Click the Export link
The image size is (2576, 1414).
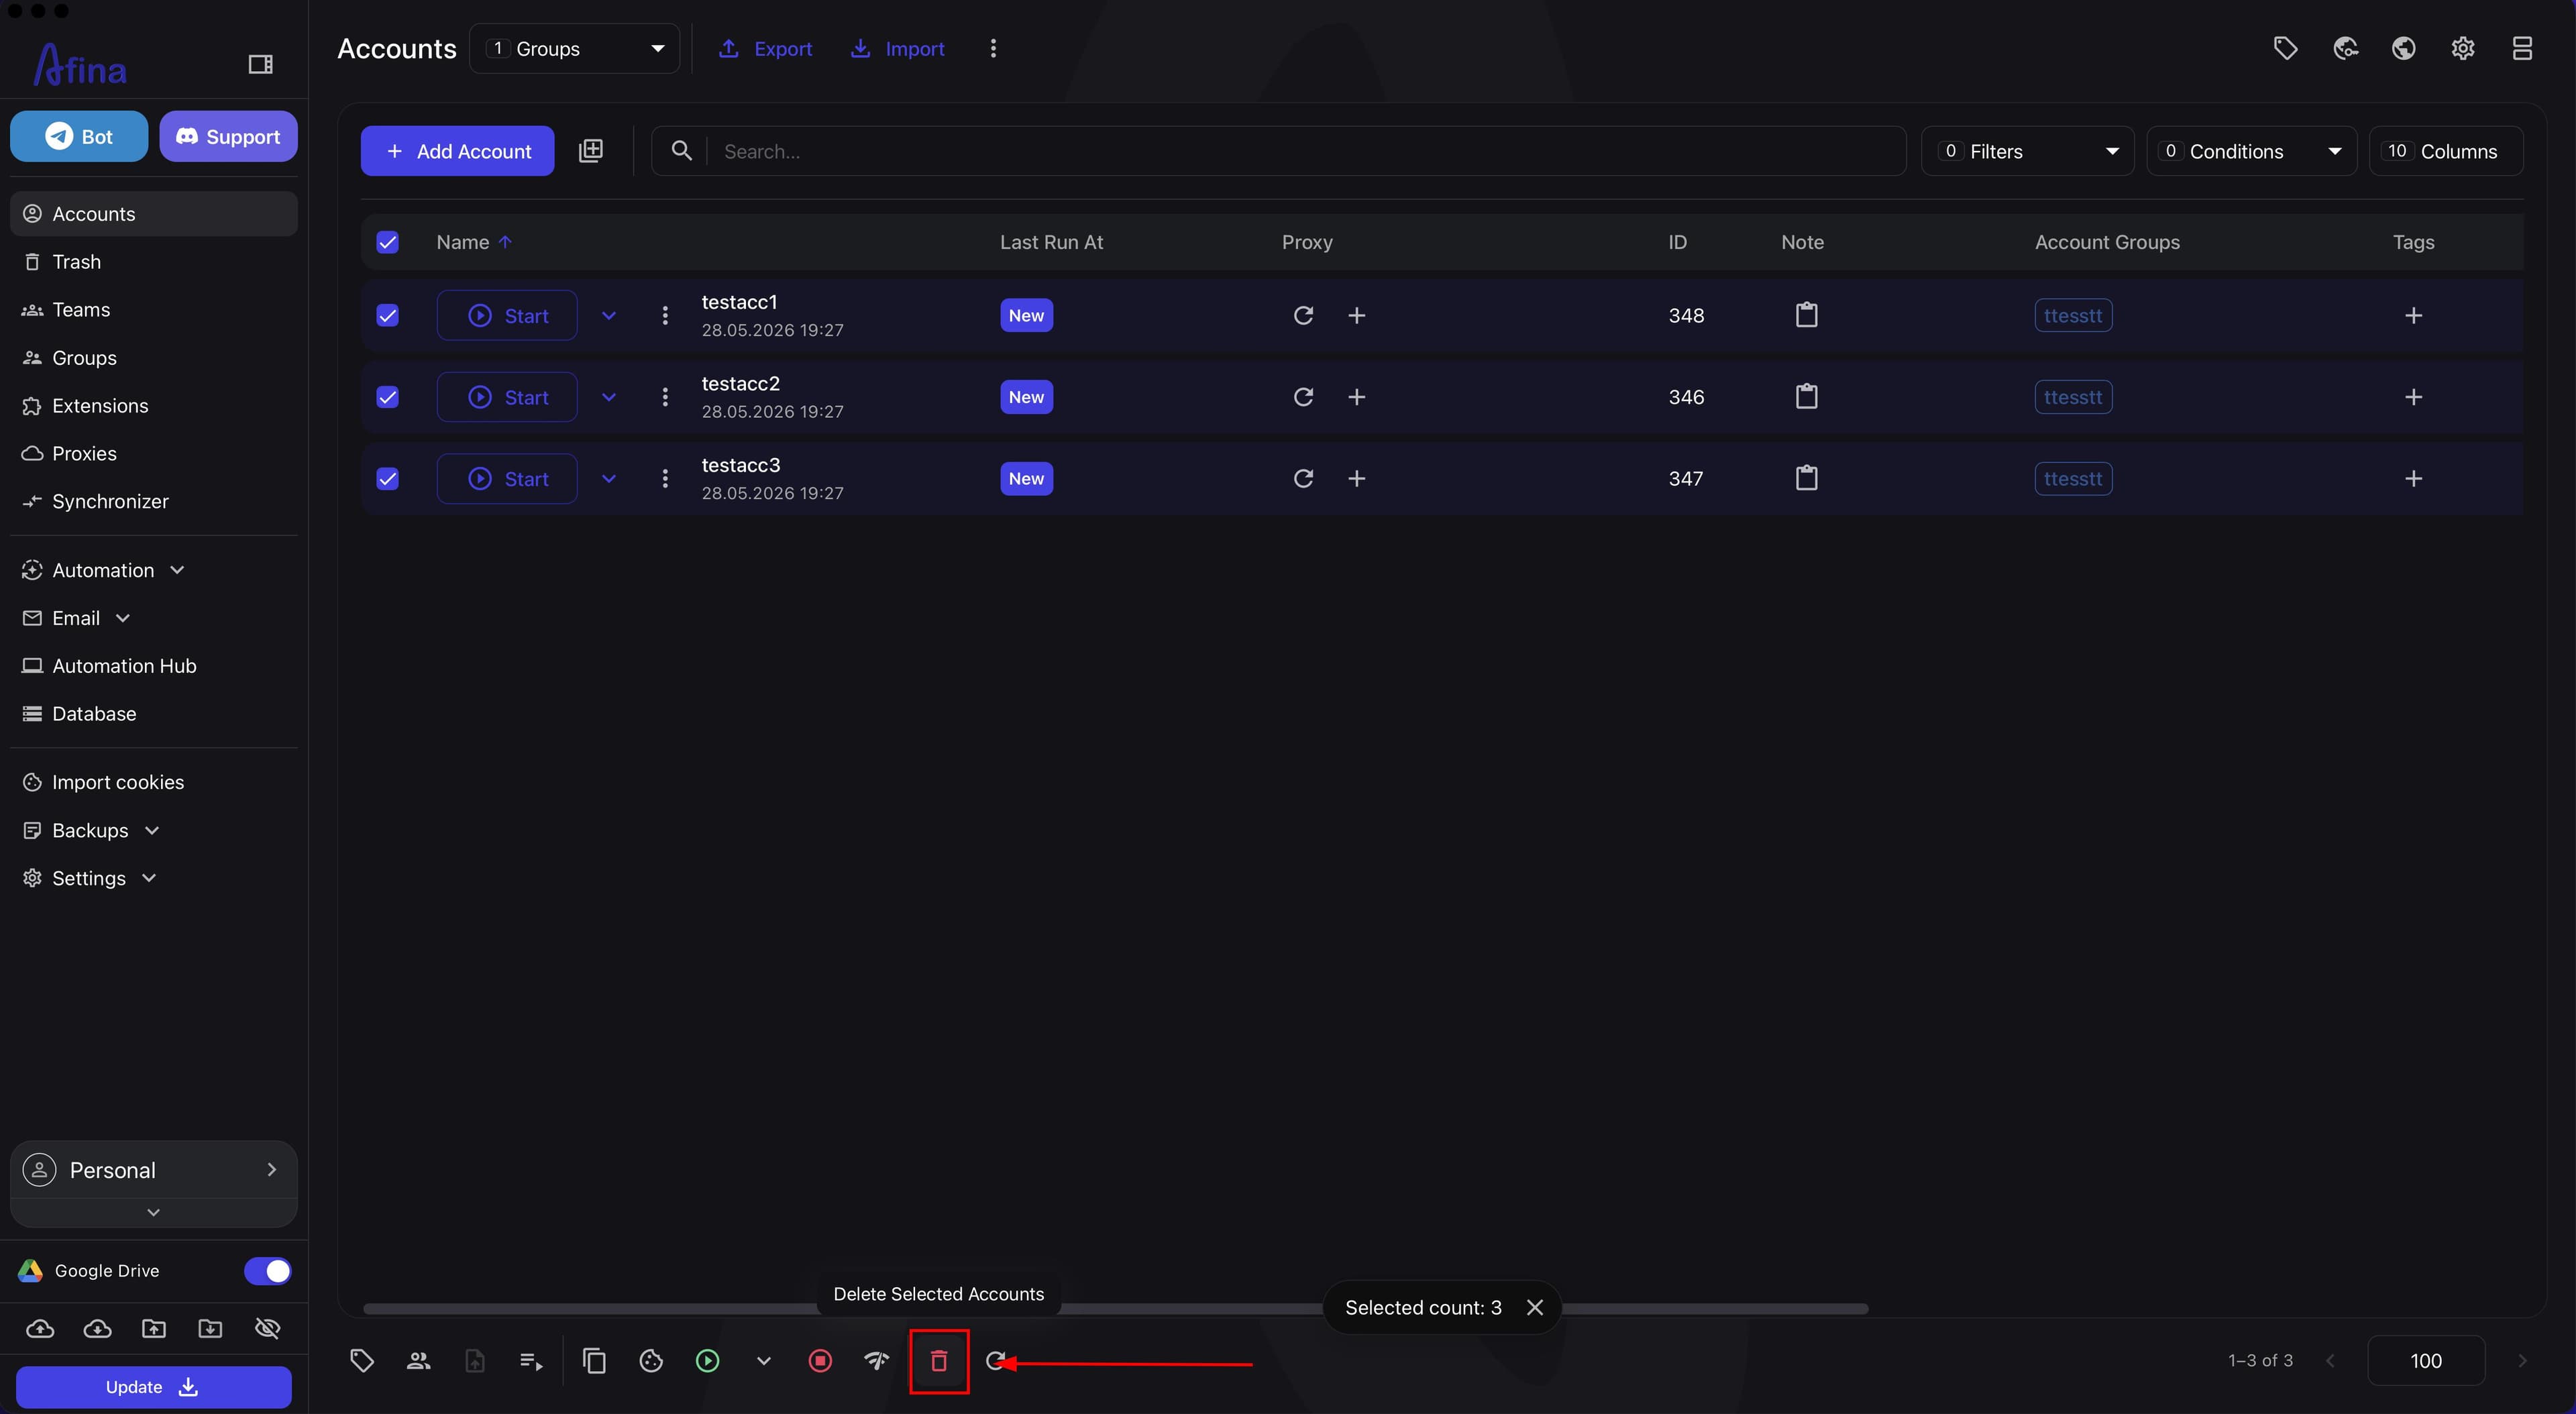765,48
